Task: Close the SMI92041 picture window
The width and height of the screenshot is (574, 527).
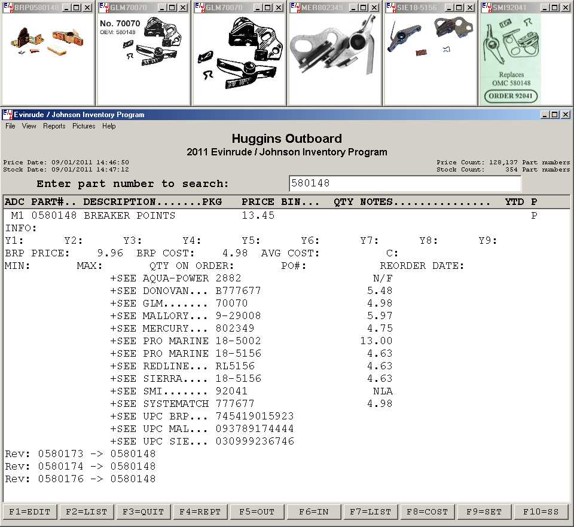Action: (x=566, y=8)
